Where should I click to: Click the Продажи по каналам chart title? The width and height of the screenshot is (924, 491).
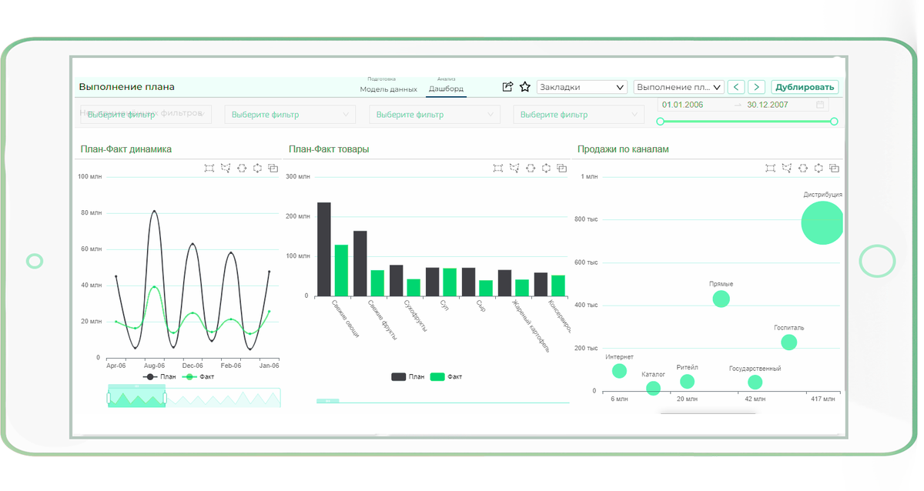click(624, 149)
